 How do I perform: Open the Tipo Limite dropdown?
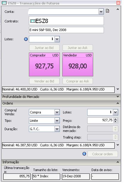pos(57,121)
